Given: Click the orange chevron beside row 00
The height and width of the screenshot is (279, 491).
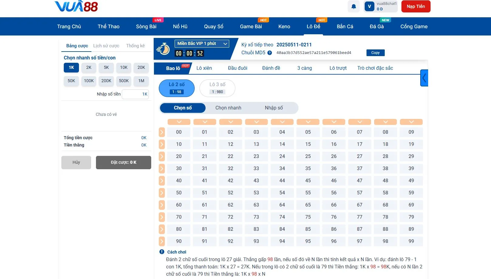Looking at the screenshot, I should 162,132.
